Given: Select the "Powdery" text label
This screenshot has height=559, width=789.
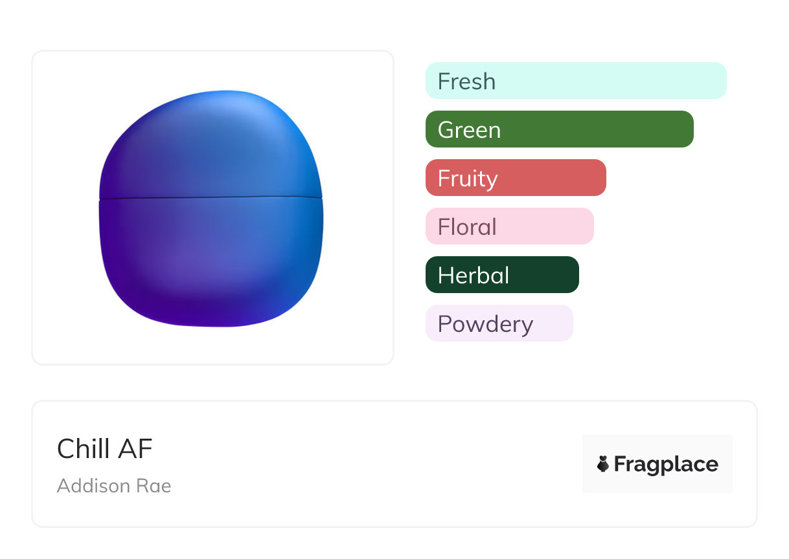Looking at the screenshot, I should pos(485,324).
